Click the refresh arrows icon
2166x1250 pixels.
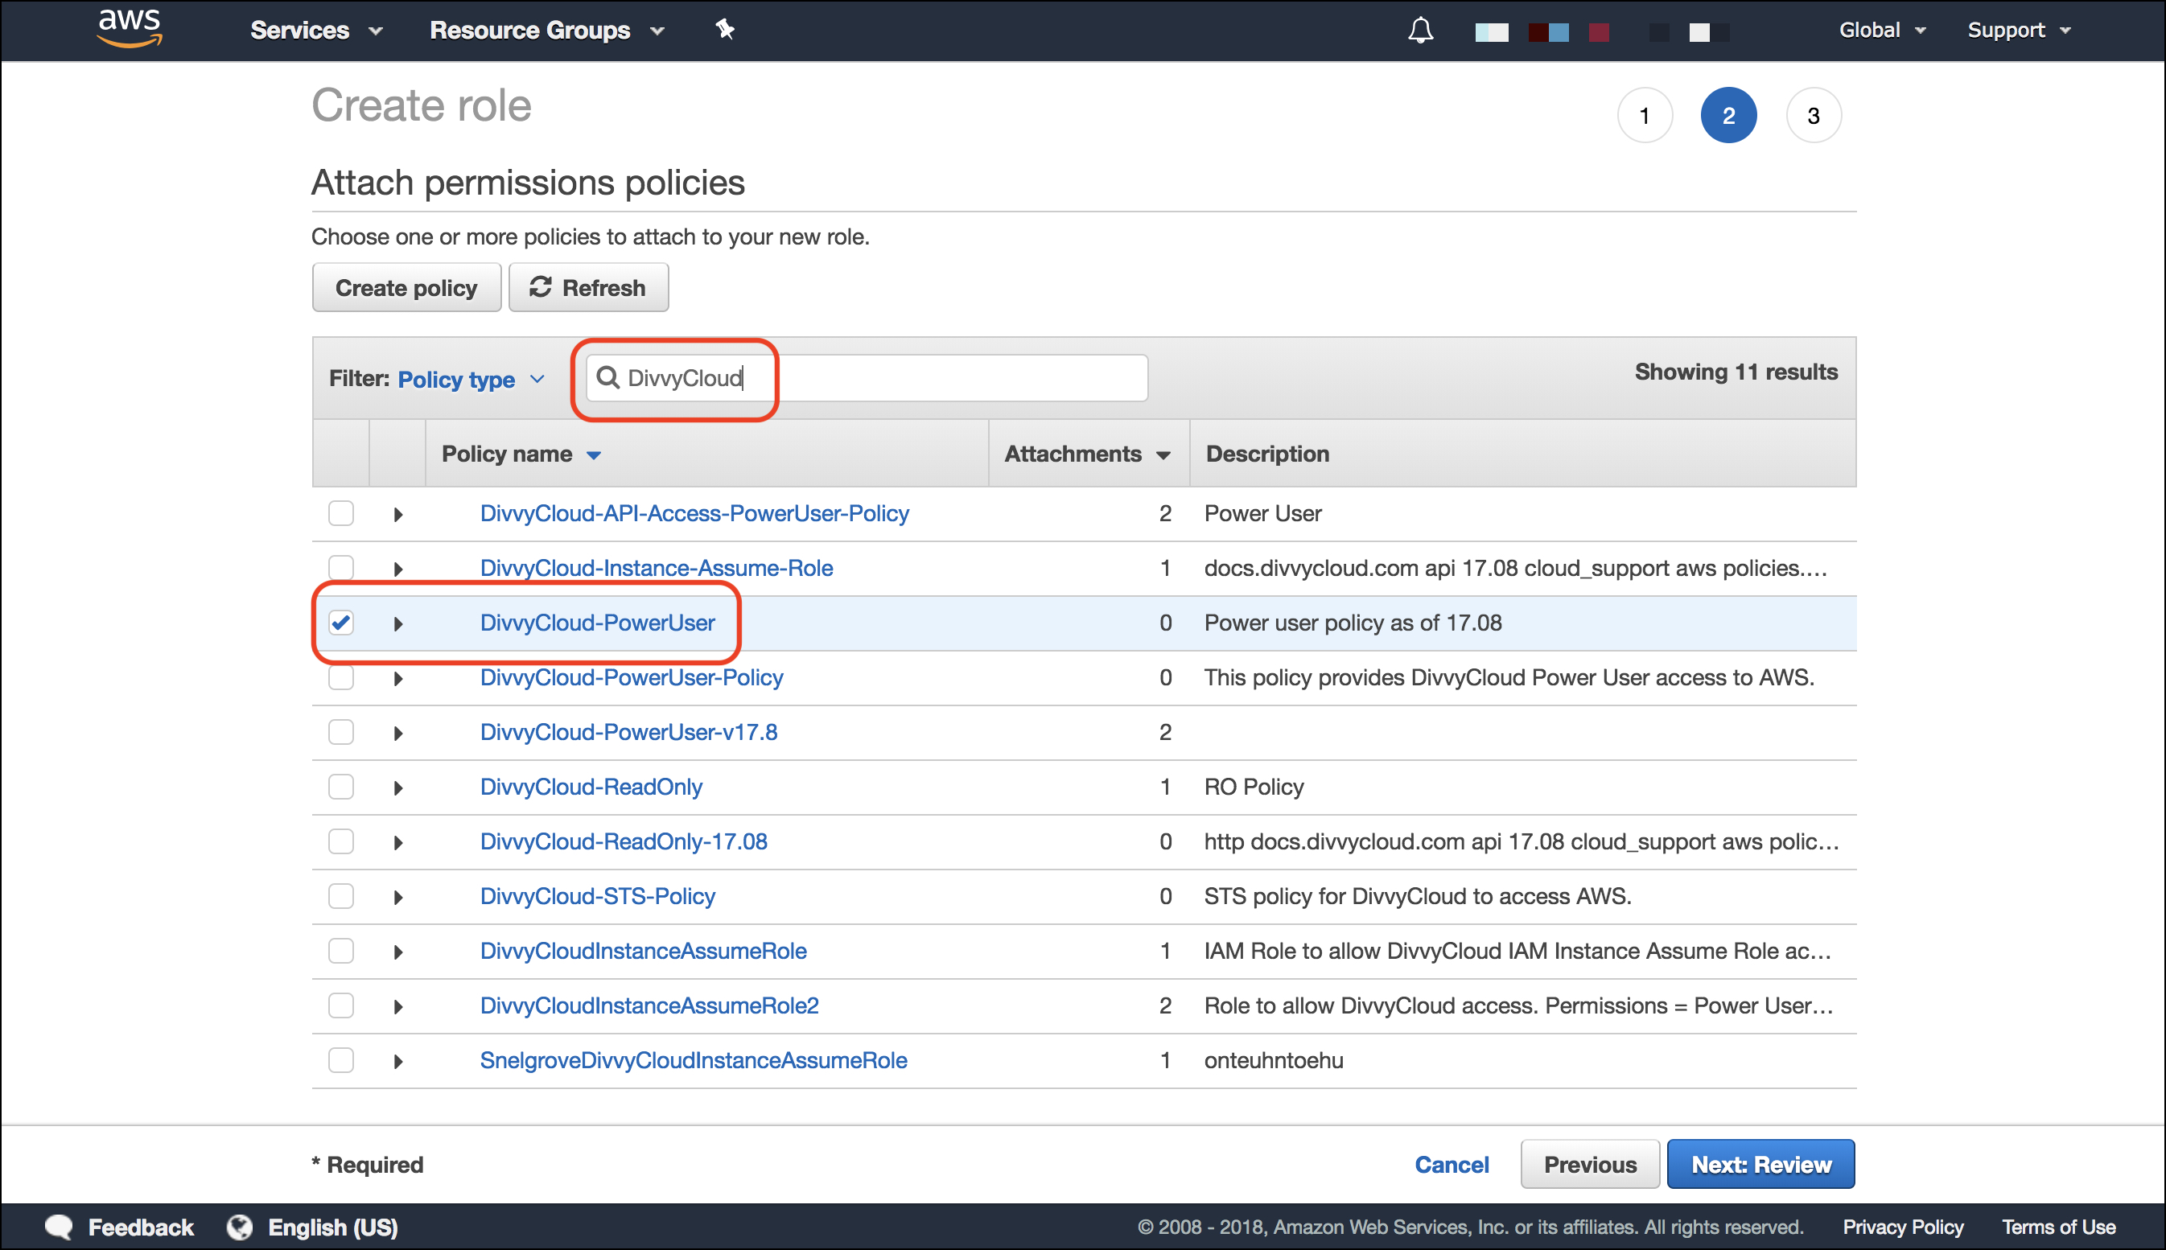pos(540,288)
